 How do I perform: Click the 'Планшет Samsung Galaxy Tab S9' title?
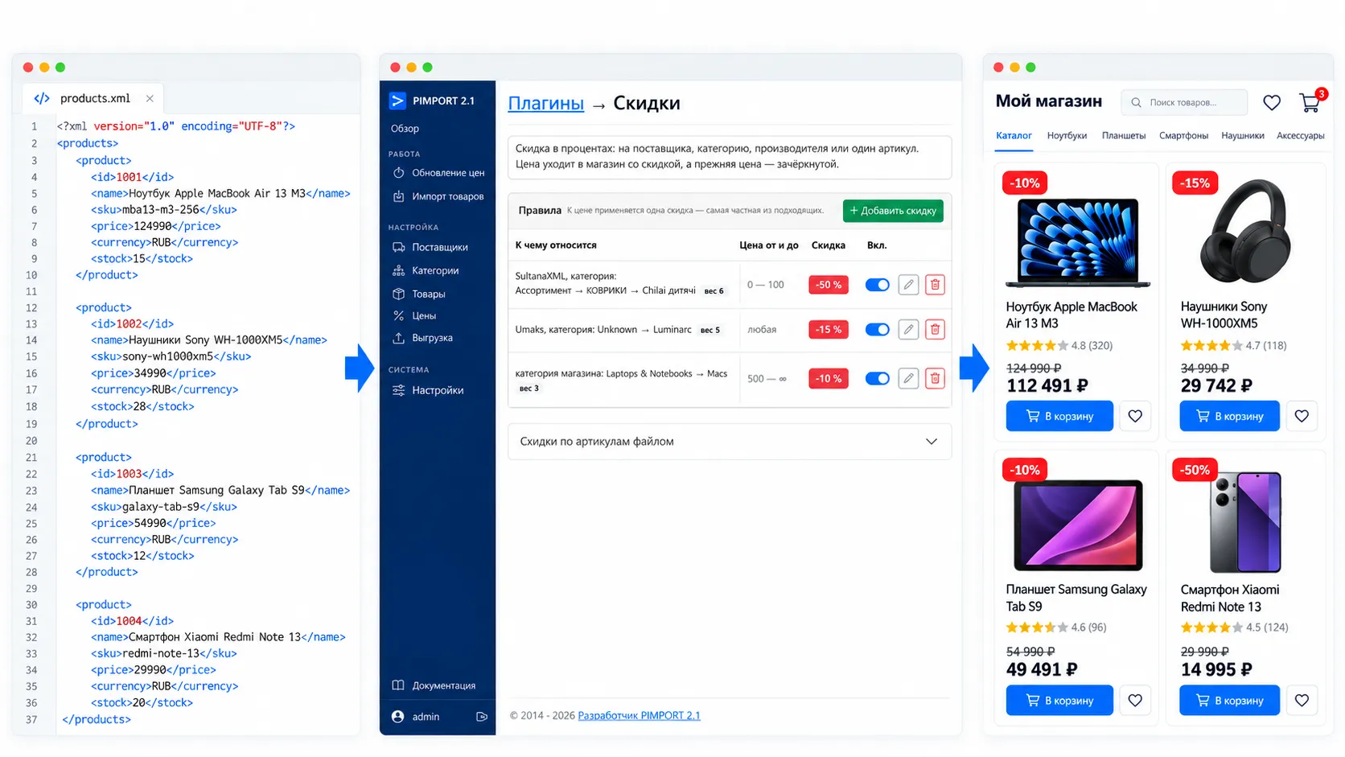pyautogui.click(x=1076, y=598)
